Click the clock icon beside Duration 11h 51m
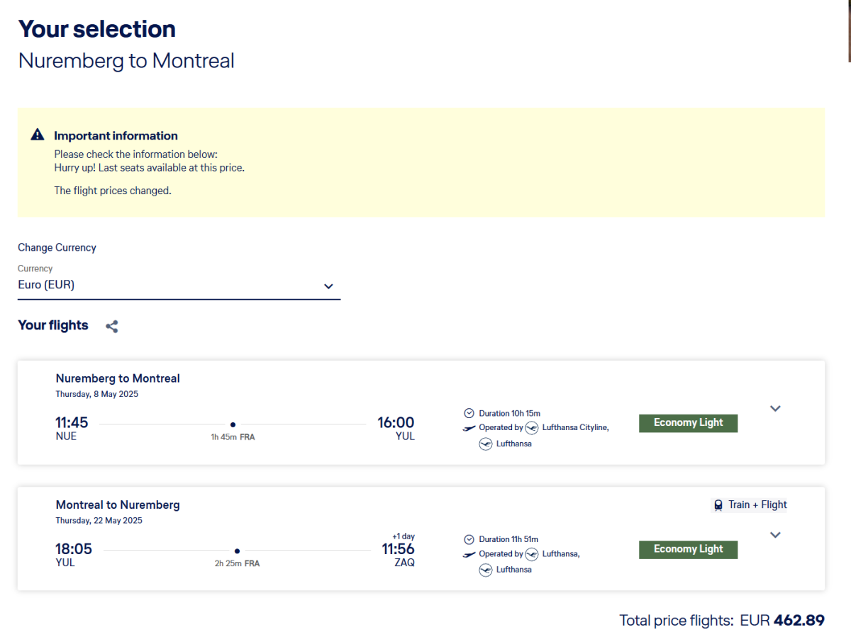The image size is (851, 637). click(469, 539)
